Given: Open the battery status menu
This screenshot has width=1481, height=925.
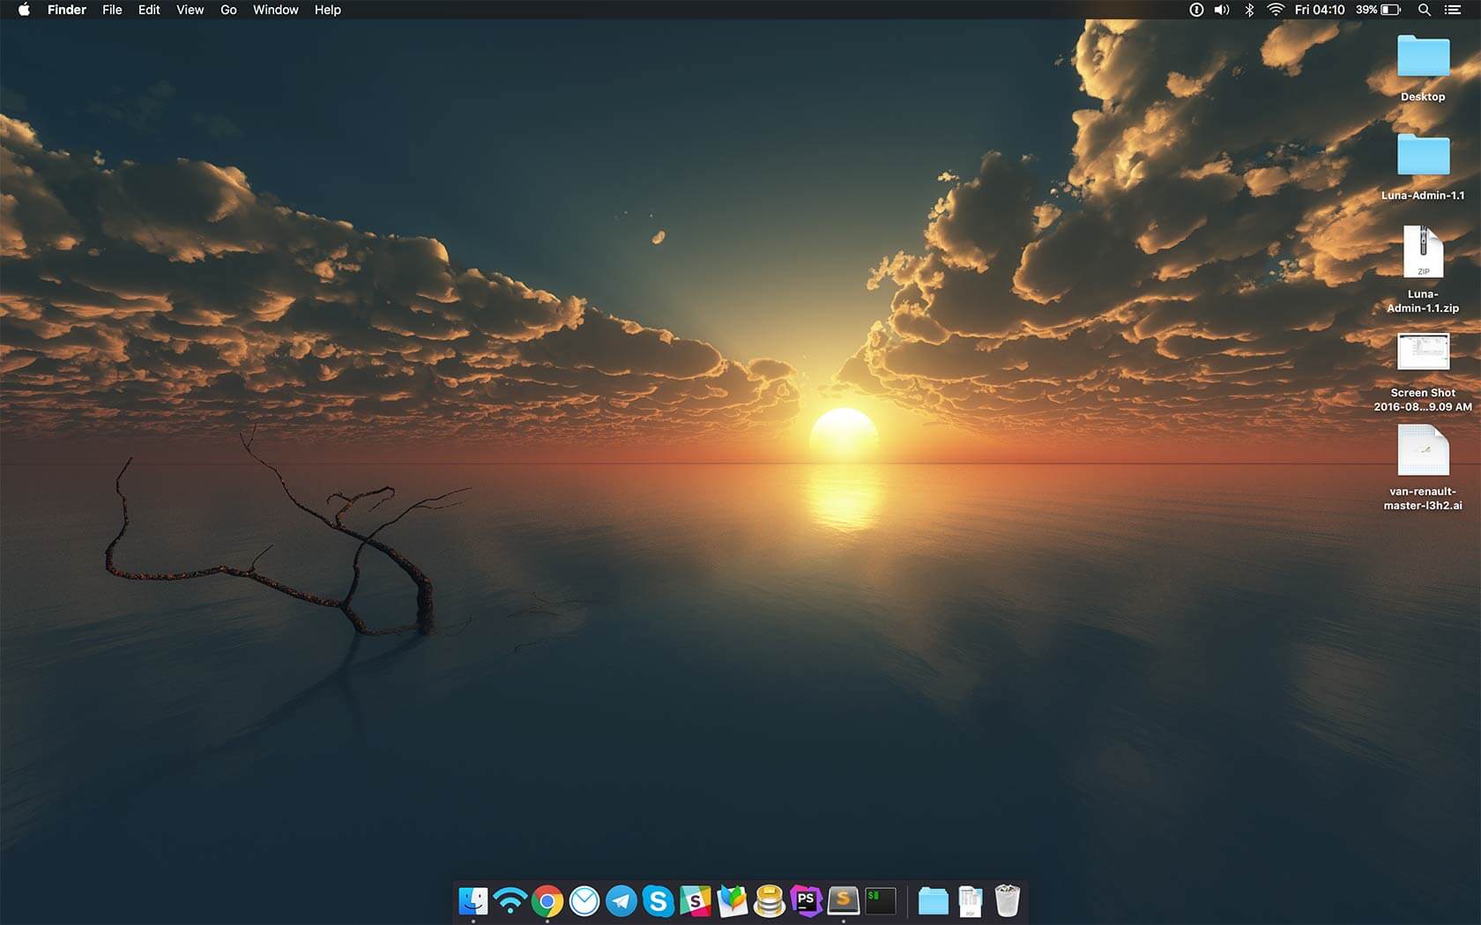Looking at the screenshot, I should 1390,10.
